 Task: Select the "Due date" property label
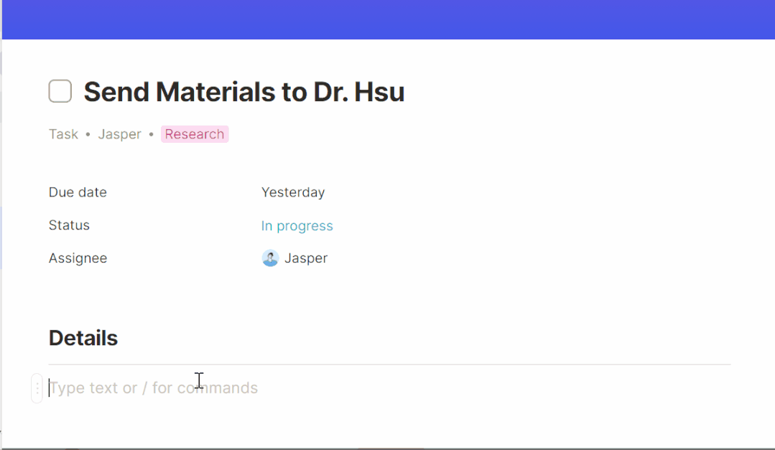78,192
